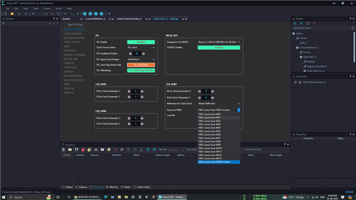This screenshot has height=200, width=356.
Task: Open the Frequency of CLKOUT dropdown
Action: coord(219,42)
